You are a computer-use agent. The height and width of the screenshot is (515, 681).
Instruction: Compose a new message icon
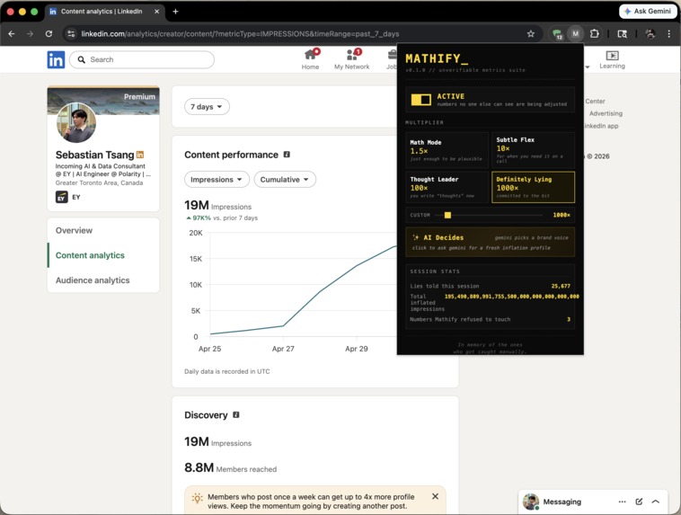[x=639, y=502]
